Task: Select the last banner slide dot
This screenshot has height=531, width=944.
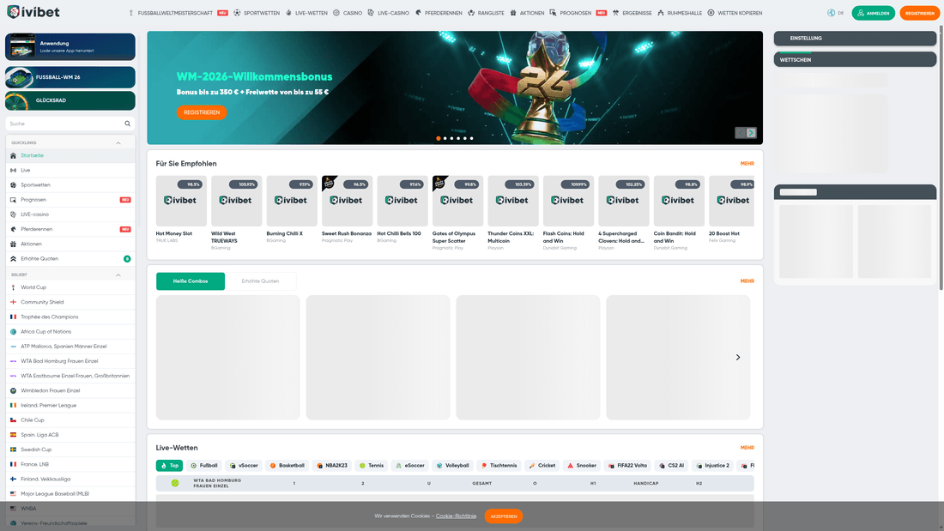Action: 471,138
